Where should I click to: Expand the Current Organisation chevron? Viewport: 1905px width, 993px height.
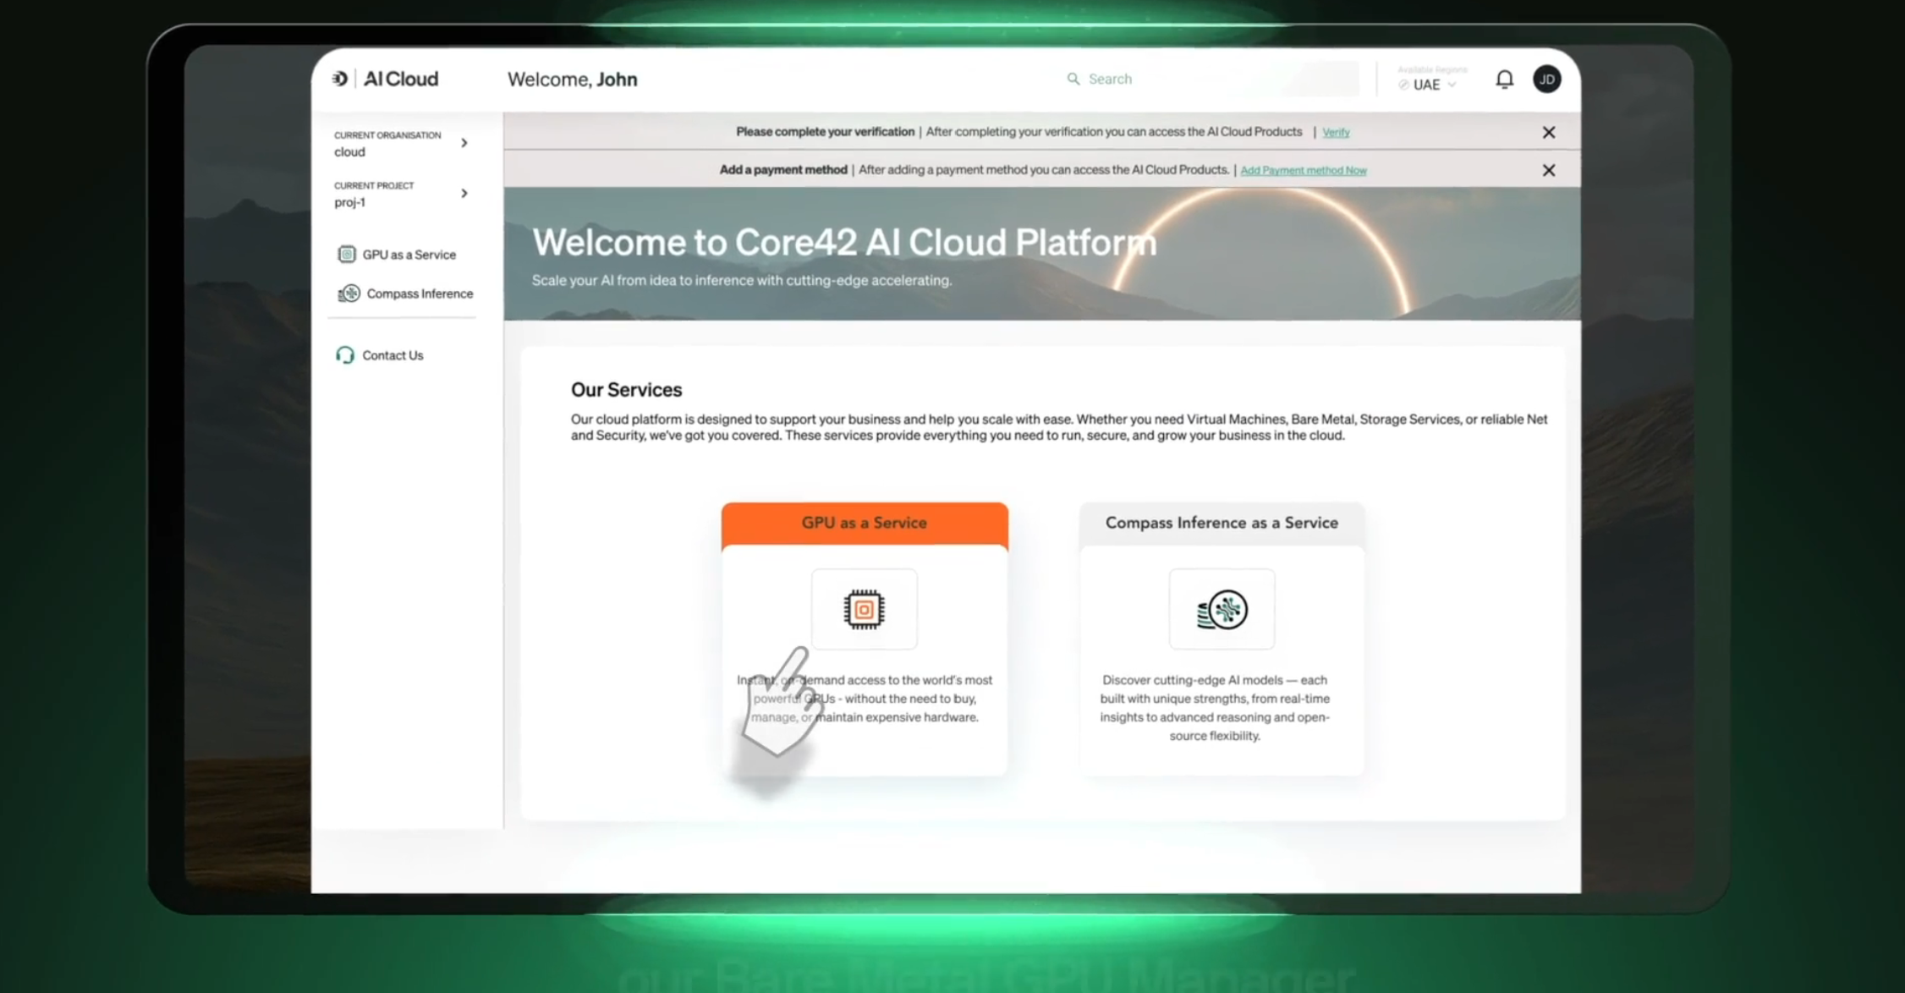[464, 143]
